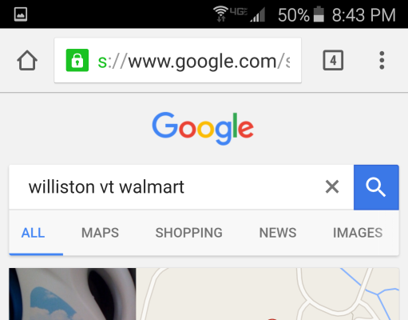Open the Walmart photo thumbnail
The height and width of the screenshot is (320, 408).
[73, 294]
